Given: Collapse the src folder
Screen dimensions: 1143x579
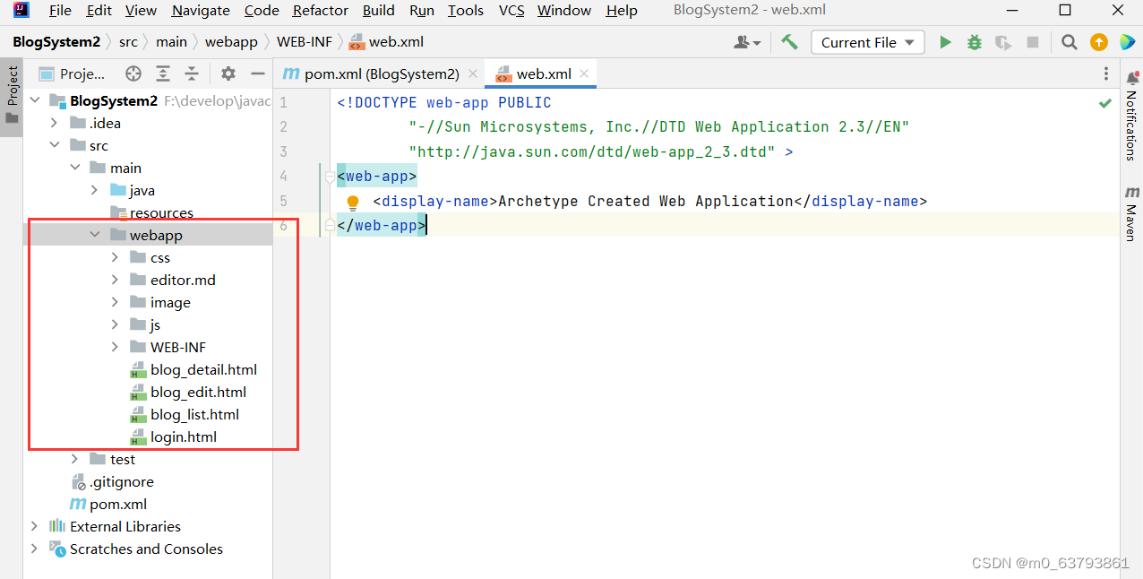Looking at the screenshot, I should [54, 145].
